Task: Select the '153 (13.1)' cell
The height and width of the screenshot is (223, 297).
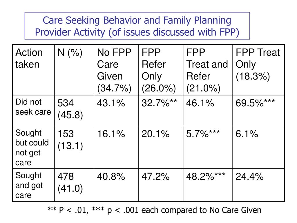Action: tap(70, 140)
